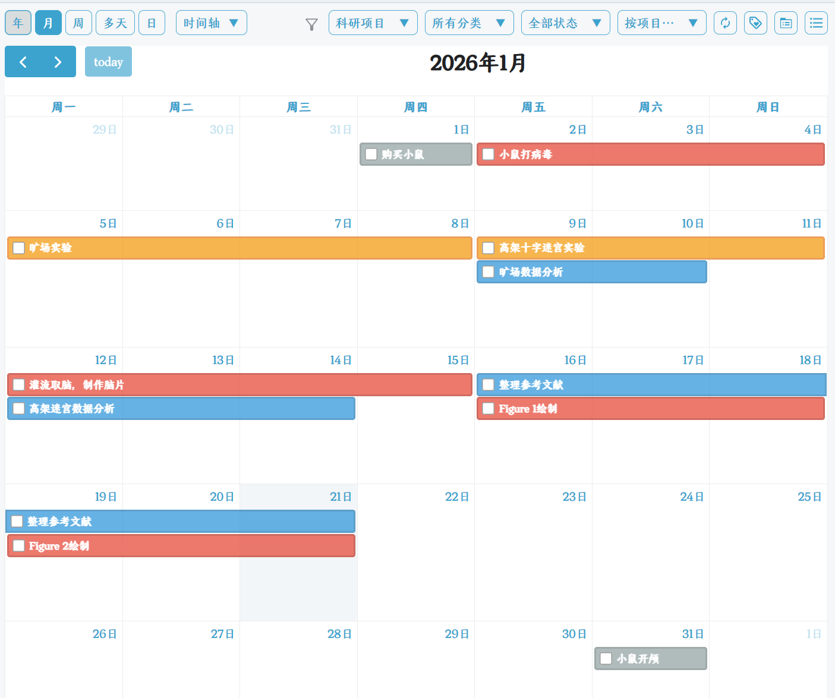
Task: Open the Figure 1绘制 event bar
Action: point(651,409)
